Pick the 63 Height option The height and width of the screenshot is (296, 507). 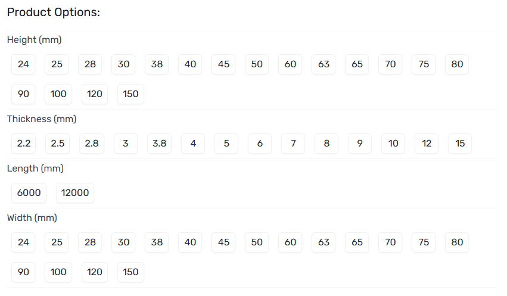click(324, 64)
